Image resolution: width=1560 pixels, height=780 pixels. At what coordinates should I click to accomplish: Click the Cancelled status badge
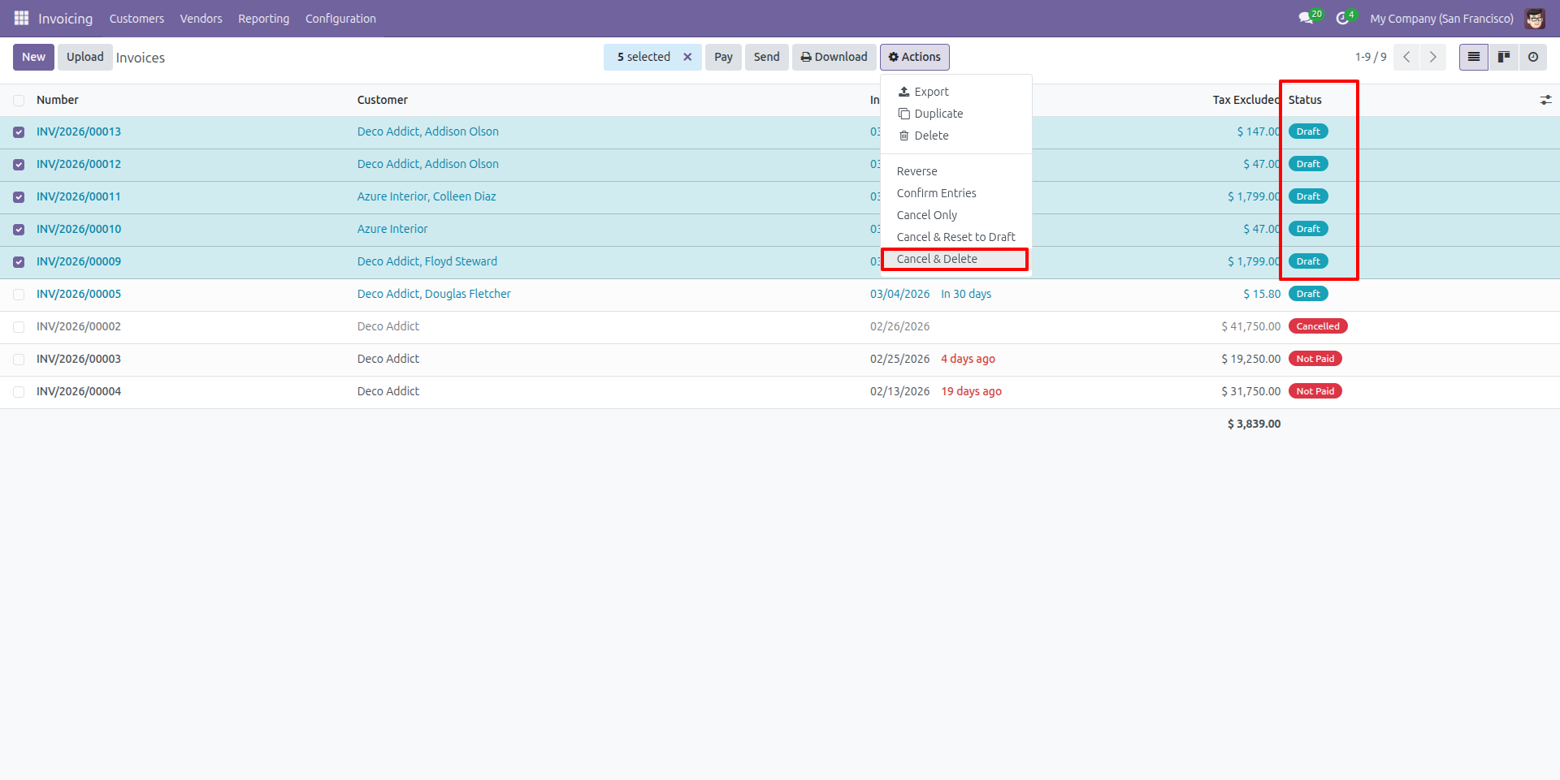[1318, 326]
